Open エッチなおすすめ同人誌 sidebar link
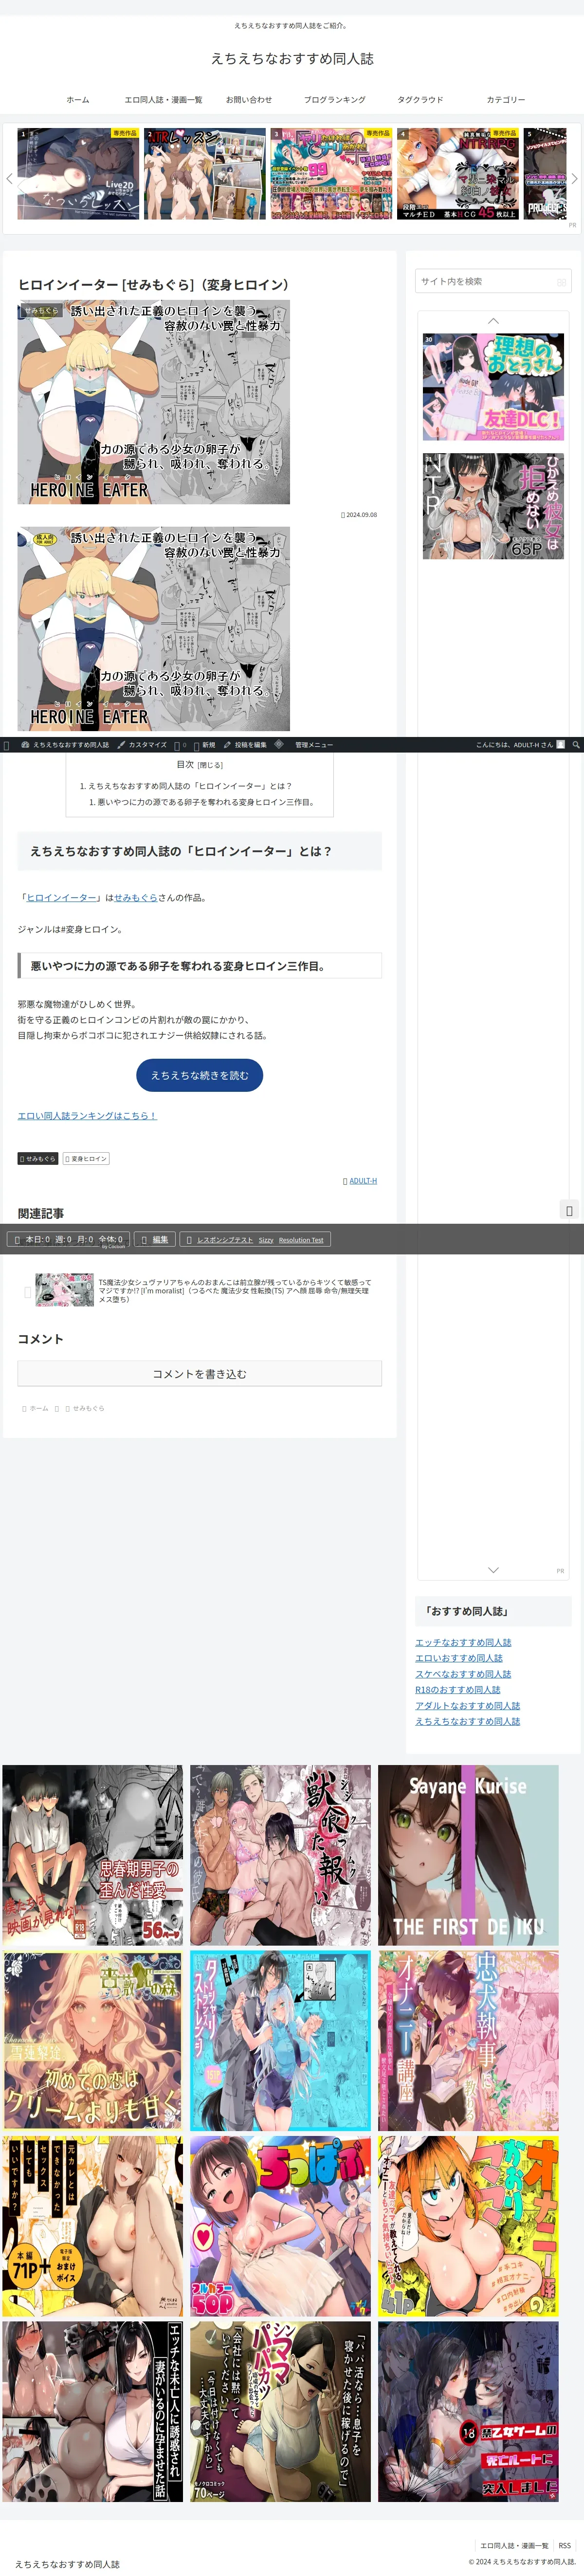 [x=463, y=1643]
